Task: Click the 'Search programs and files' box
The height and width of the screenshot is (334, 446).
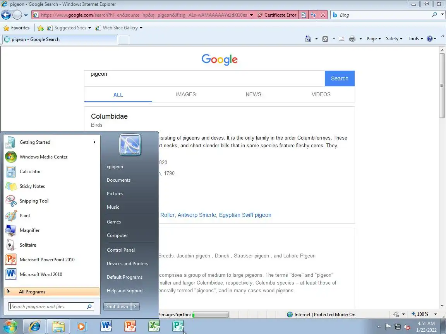Action: [51, 307]
